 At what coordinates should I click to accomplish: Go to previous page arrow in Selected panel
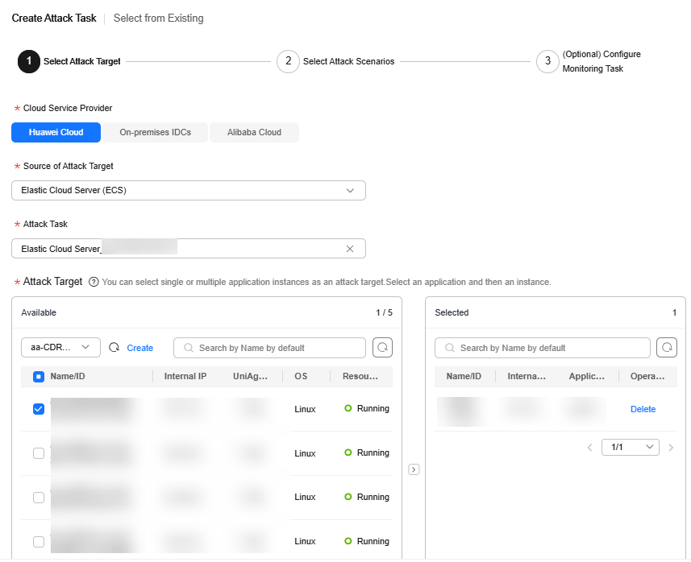point(590,447)
